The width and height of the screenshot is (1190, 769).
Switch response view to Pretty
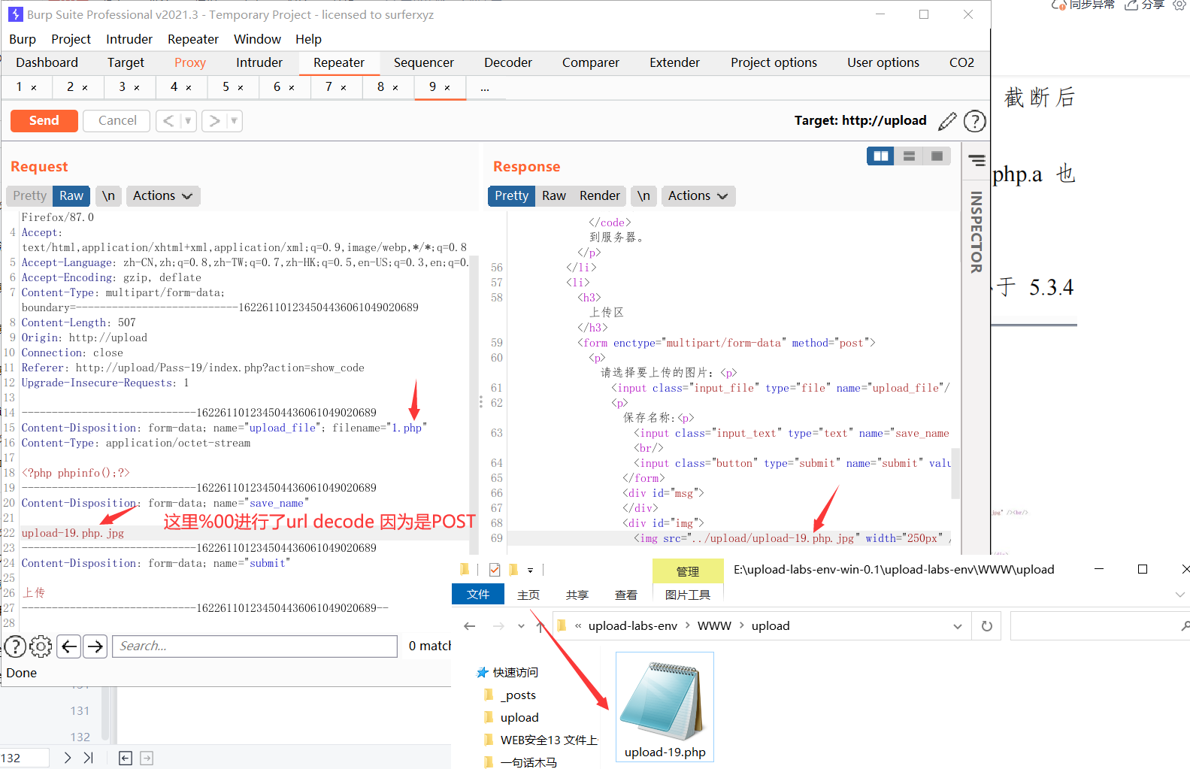[511, 195]
